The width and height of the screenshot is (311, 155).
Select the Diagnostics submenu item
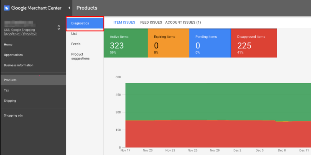pos(80,23)
